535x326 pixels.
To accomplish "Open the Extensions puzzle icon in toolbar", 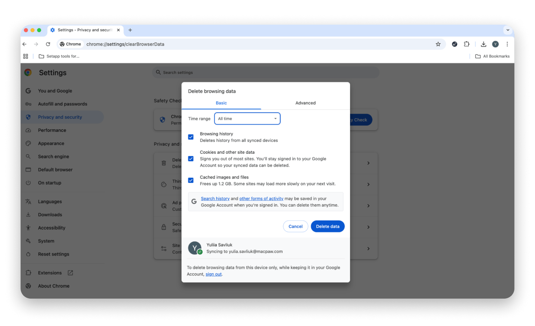I will (466, 44).
